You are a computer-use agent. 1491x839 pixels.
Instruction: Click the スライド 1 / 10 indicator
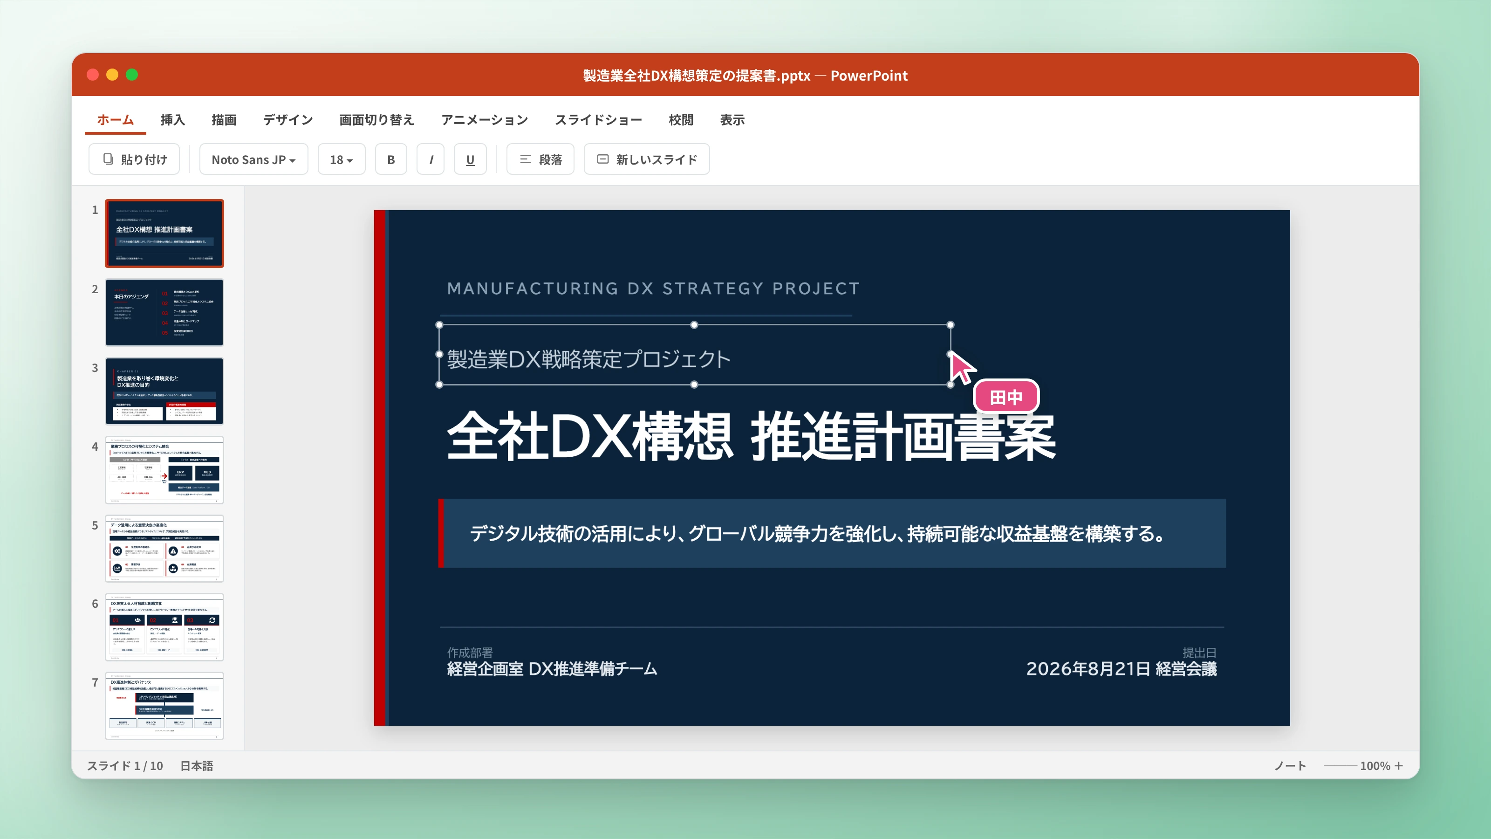125,765
